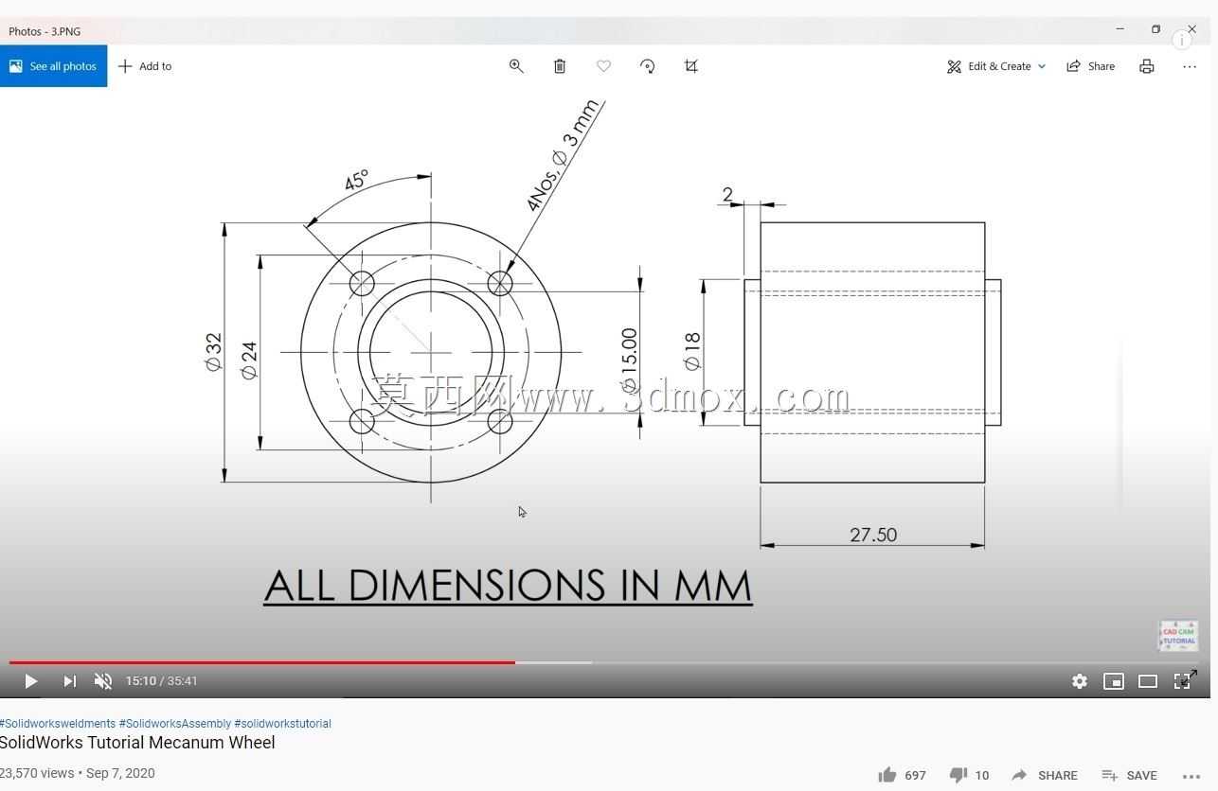Screen dimensions: 1218x791
Task: Delete the photo with trash icon
Action: 560,66
